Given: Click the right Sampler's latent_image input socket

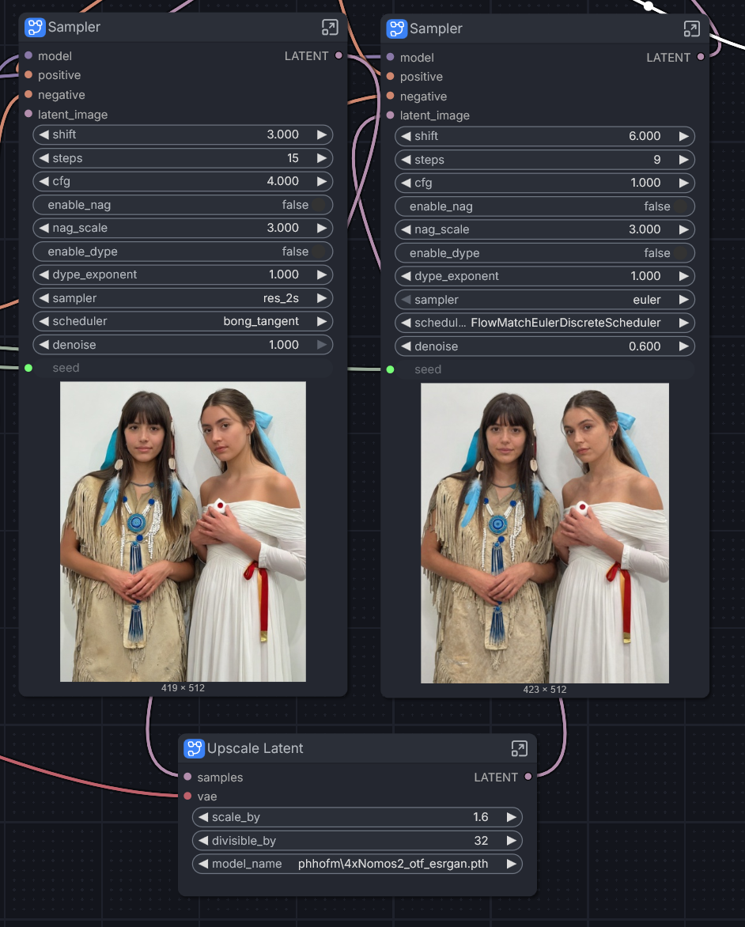Looking at the screenshot, I should tap(390, 115).
